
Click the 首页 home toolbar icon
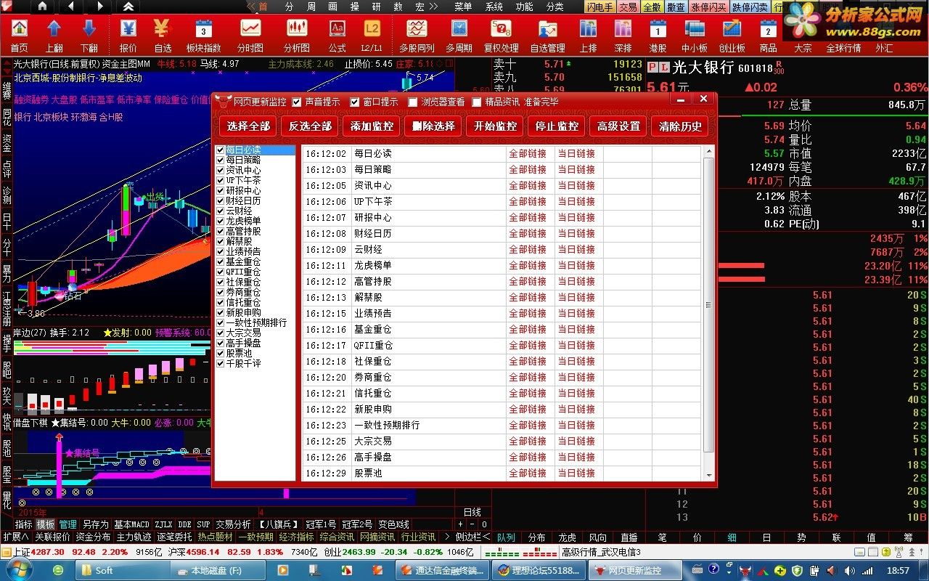click(20, 29)
